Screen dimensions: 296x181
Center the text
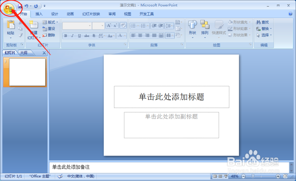140,35
